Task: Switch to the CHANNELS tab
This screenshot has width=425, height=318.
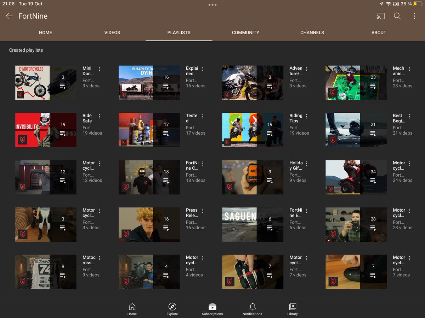Action: (312, 33)
